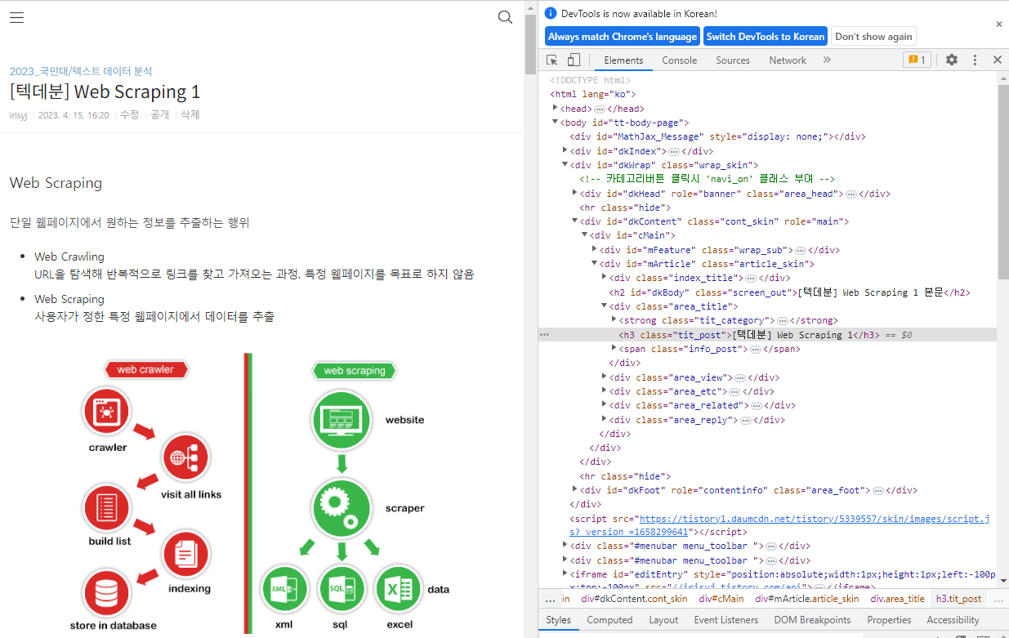Open the Accessibility pane tab

click(x=953, y=620)
